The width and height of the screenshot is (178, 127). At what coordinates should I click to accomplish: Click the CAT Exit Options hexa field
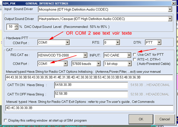pyautogui.click(x=89, y=108)
